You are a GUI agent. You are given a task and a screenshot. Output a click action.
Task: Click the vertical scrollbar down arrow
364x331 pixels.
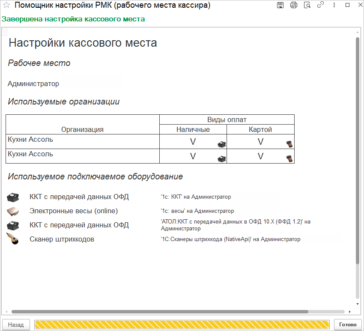(358, 304)
